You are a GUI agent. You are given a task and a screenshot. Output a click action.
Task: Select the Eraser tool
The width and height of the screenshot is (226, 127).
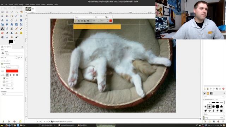(2, 33)
